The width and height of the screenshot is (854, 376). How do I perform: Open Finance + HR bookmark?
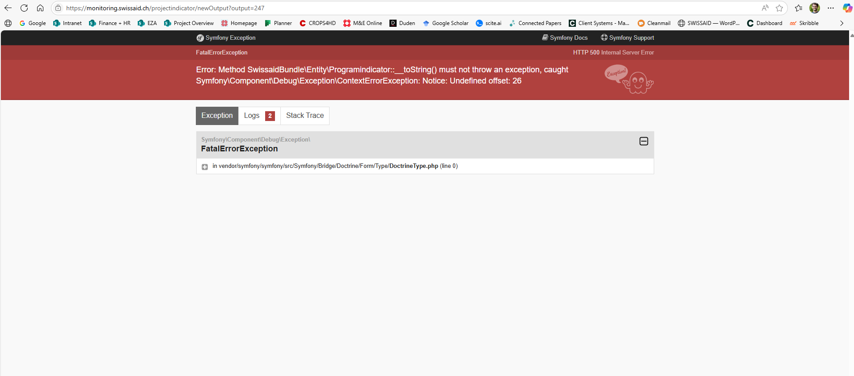[110, 23]
